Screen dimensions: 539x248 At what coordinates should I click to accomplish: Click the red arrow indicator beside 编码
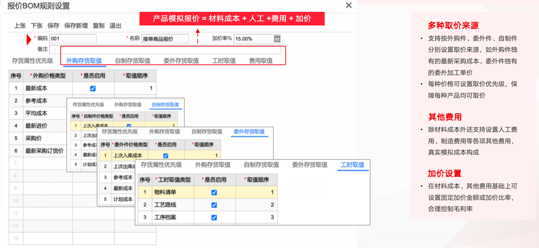[29, 39]
